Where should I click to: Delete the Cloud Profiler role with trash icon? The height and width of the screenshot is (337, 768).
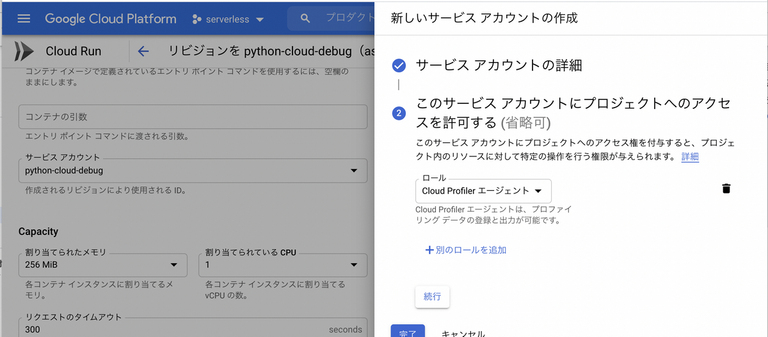pos(726,188)
